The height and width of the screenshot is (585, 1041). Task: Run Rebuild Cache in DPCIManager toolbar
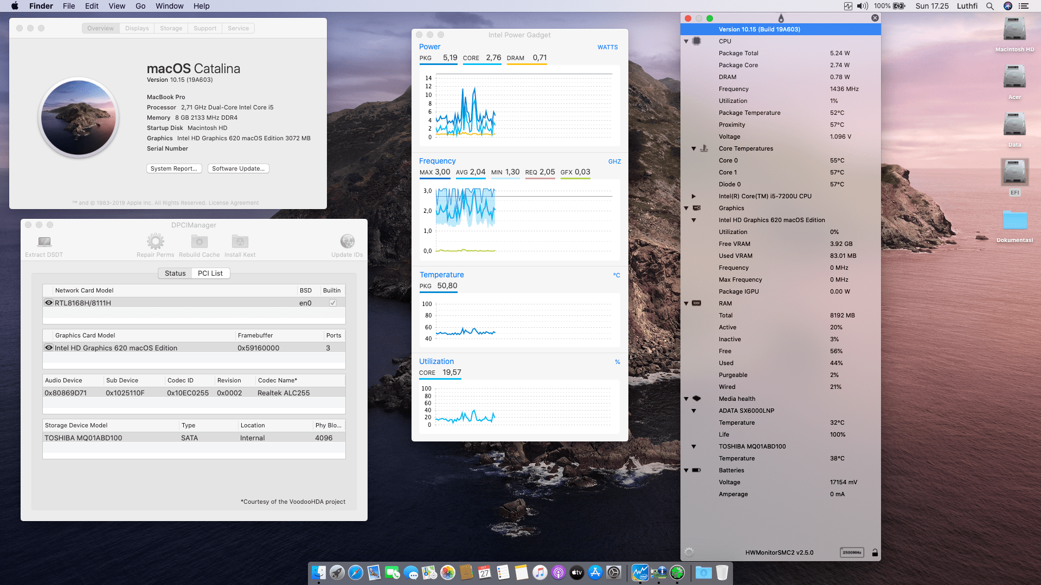[199, 242]
